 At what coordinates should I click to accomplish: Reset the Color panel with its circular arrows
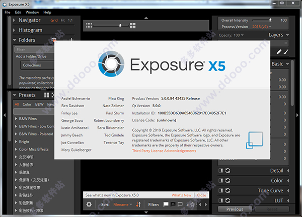point(228,181)
